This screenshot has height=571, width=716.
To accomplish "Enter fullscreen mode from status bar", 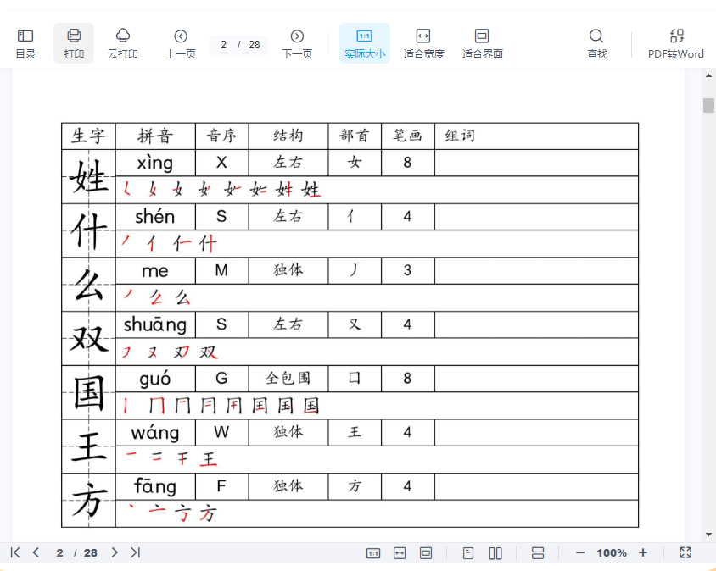I will point(685,552).
